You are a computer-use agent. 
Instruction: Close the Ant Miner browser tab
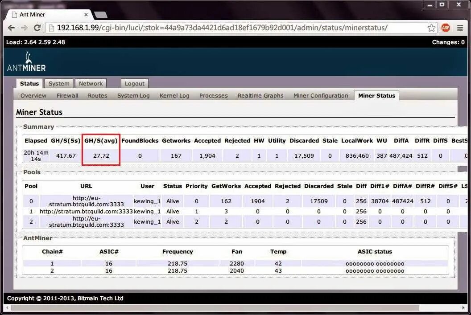click(x=86, y=14)
